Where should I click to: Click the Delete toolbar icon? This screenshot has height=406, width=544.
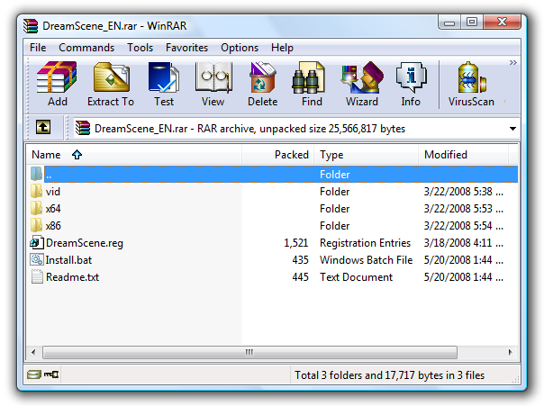pyautogui.click(x=263, y=84)
